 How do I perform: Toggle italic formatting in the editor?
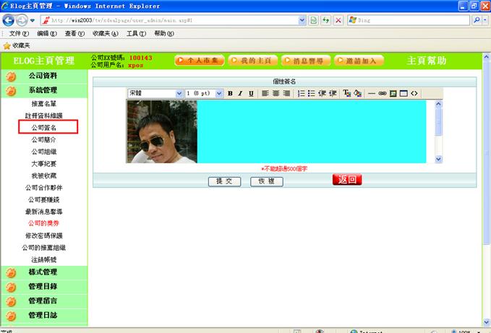(x=240, y=94)
